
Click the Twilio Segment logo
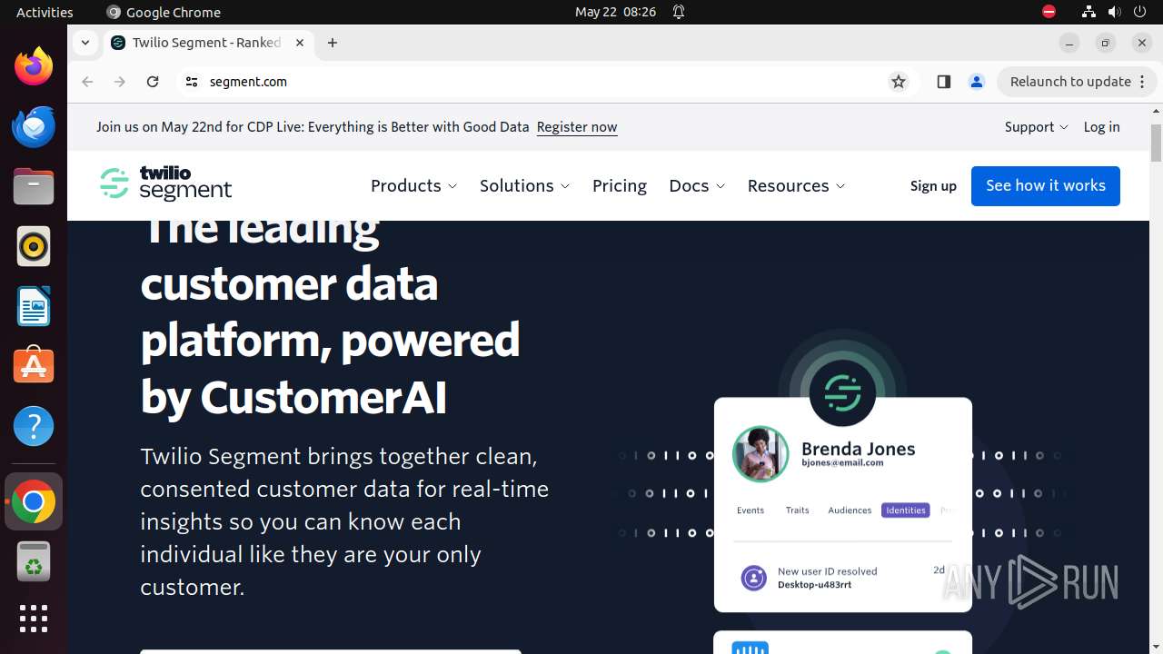(165, 183)
